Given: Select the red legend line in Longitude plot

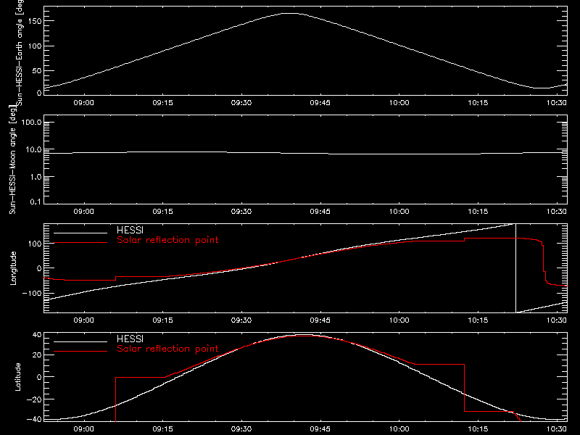Looking at the screenshot, I should tap(80, 243).
